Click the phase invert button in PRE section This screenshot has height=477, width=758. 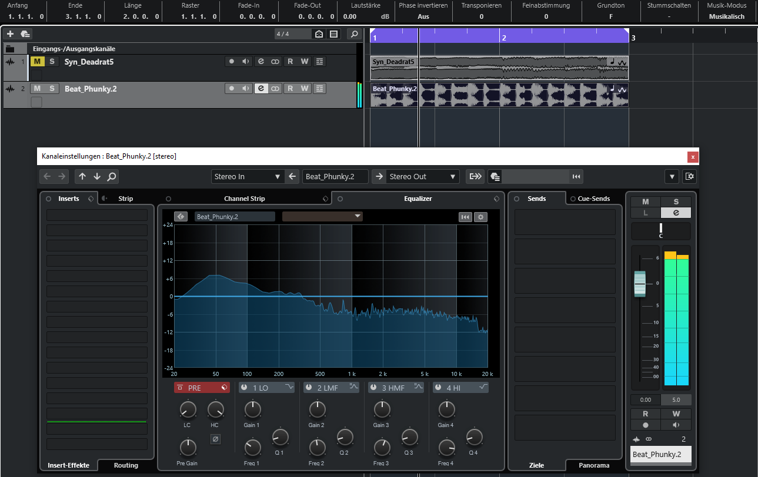click(x=215, y=439)
